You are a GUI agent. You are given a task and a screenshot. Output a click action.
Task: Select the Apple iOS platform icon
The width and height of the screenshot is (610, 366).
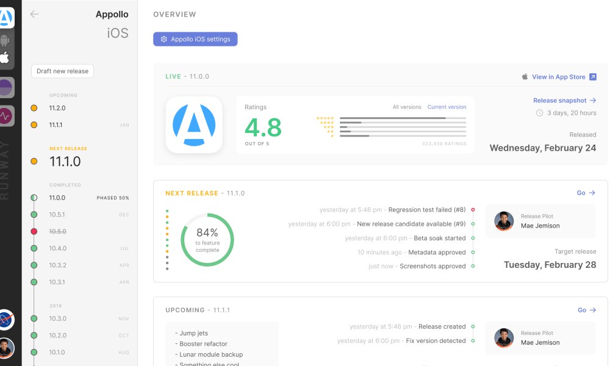pyautogui.click(x=5, y=58)
